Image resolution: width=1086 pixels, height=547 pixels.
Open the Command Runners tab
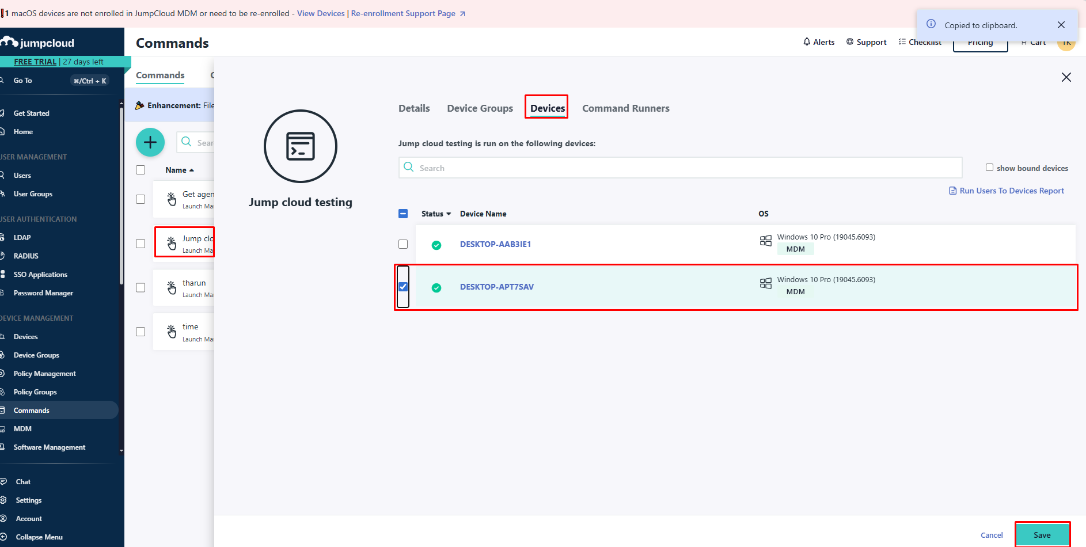625,108
